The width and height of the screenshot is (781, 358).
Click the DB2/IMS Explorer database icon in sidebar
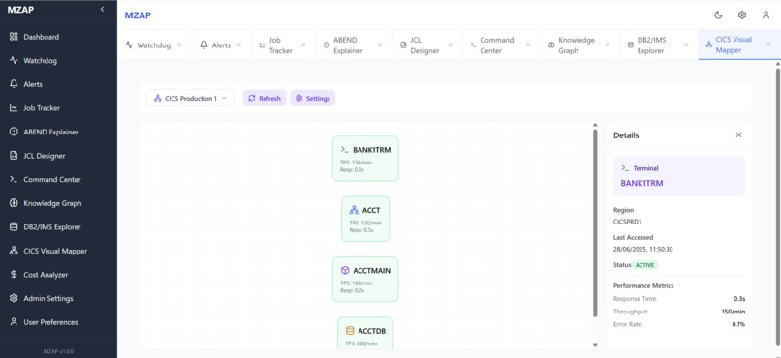[x=14, y=227]
